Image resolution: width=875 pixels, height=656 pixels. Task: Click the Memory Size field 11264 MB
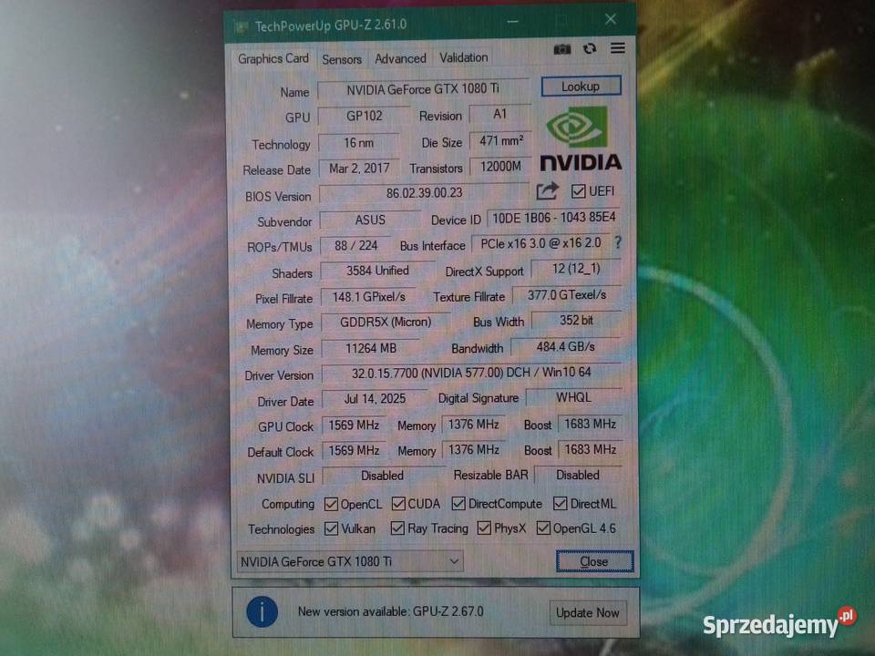click(x=371, y=349)
